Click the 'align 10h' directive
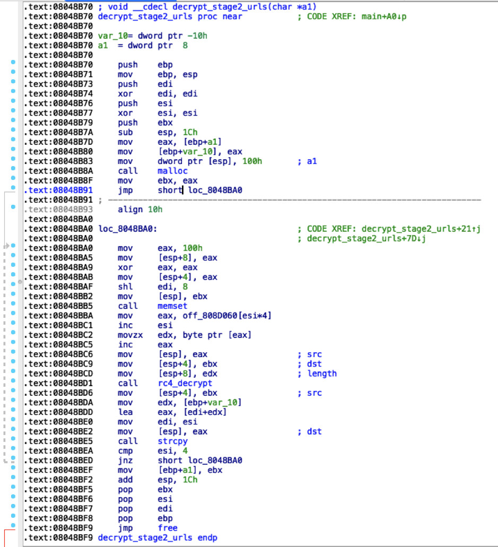 point(140,210)
